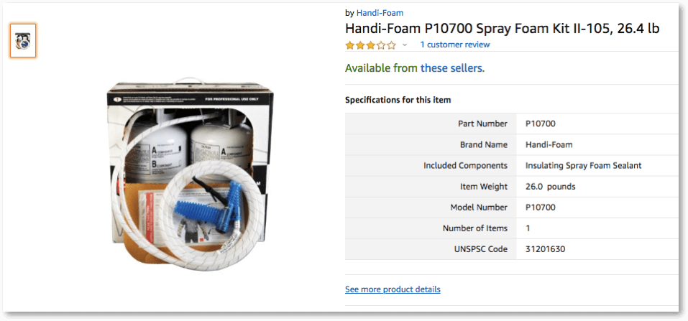Expand the rating breakdown dropdown arrow
Image resolution: width=688 pixels, height=321 pixels.
405,45
